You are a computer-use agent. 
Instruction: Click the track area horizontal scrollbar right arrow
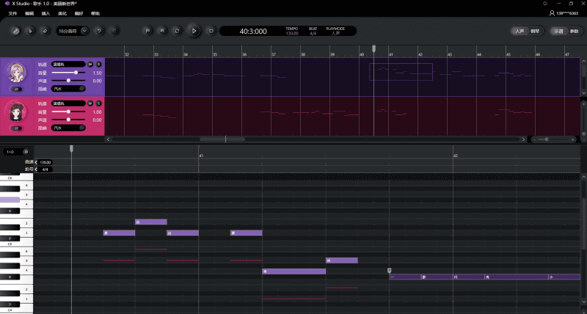click(x=523, y=139)
